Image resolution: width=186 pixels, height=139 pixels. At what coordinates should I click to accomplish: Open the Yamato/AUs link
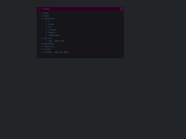pos(54,35)
